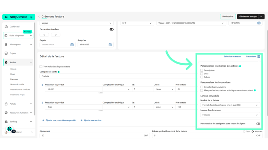
Task: Open calendar icon for Jusqu'au date
Action: (110, 45)
